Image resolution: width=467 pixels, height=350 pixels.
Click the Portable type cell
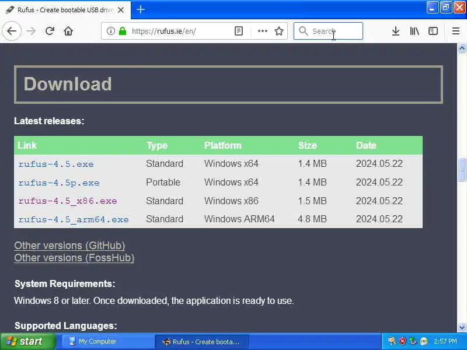[x=163, y=182]
